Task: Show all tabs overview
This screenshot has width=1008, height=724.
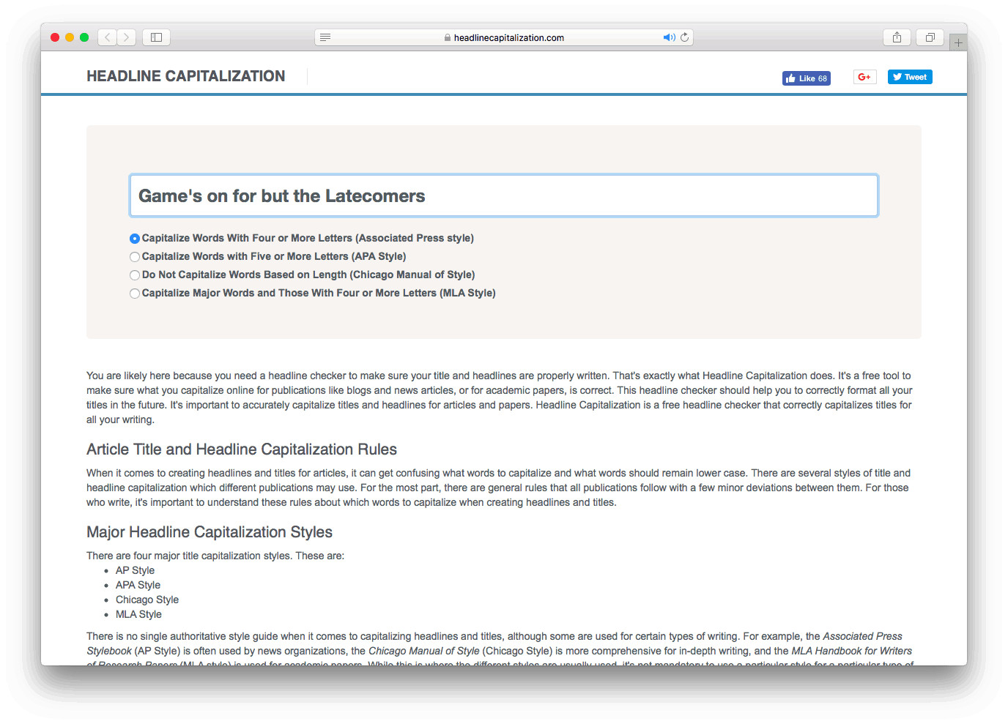Action: [930, 37]
